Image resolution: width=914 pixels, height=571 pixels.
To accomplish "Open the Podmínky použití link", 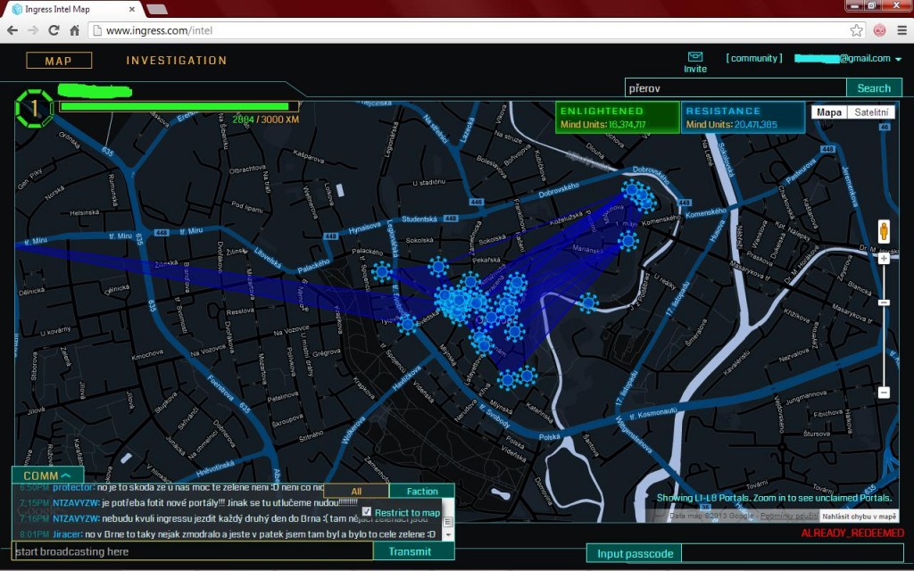I will (789, 517).
